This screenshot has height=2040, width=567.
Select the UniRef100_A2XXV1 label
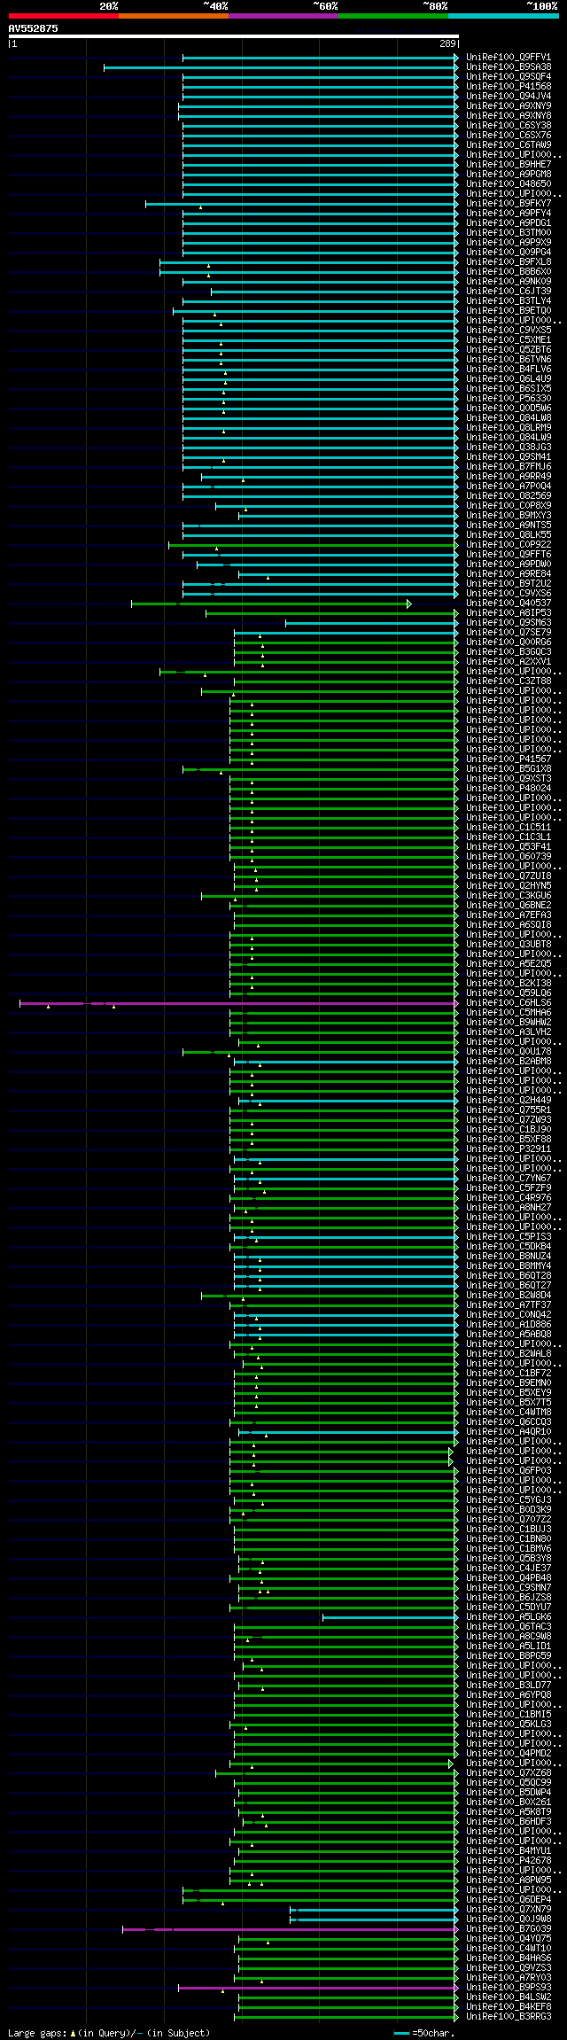tap(509, 662)
